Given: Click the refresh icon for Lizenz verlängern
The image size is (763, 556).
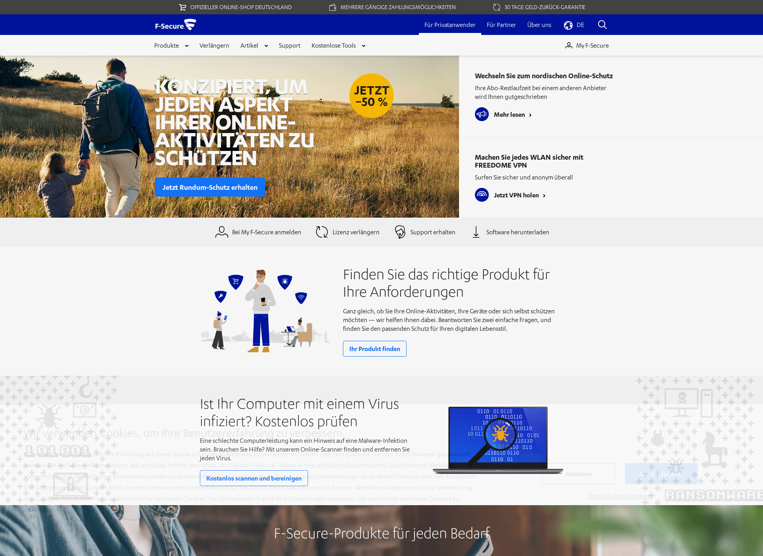Looking at the screenshot, I should click(322, 232).
